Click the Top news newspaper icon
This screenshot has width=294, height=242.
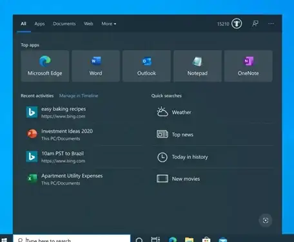pyautogui.click(x=162, y=135)
